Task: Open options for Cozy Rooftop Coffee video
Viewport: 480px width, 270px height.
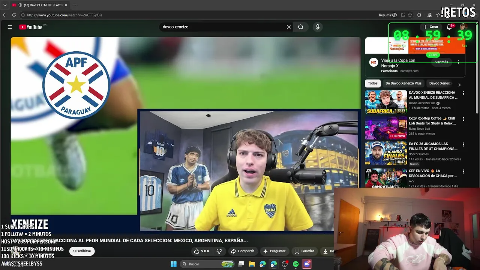Action: click(463, 119)
